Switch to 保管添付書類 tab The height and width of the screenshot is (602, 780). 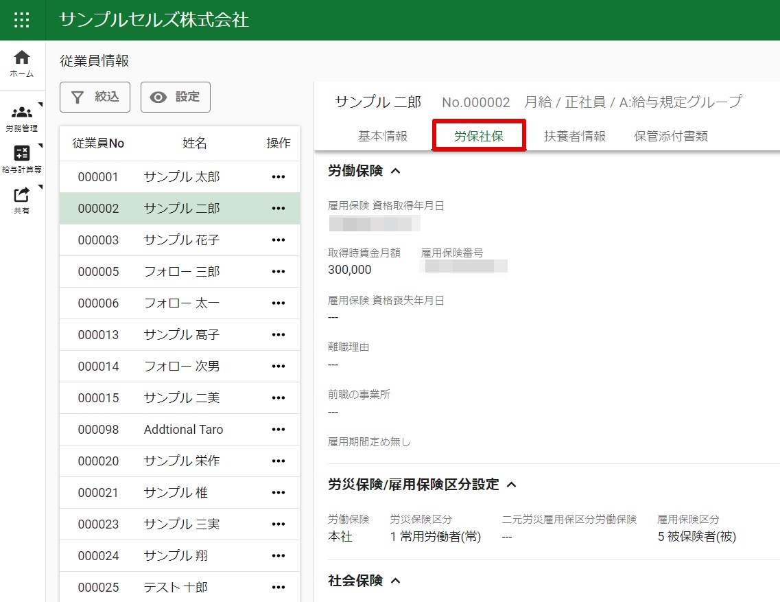pyautogui.click(x=670, y=136)
